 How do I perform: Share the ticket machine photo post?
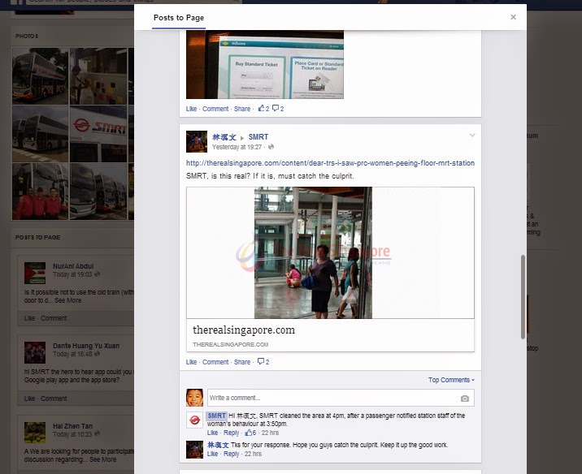[242, 109]
